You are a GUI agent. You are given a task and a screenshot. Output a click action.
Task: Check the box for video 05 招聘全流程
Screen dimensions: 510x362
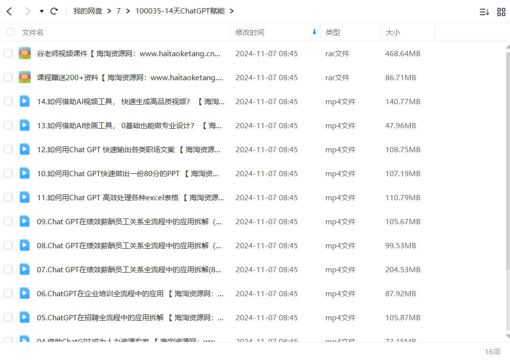(8, 317)
